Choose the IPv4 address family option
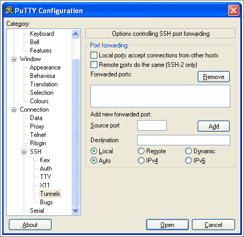This screenshot has width=244, height=237. click(141, 161)
